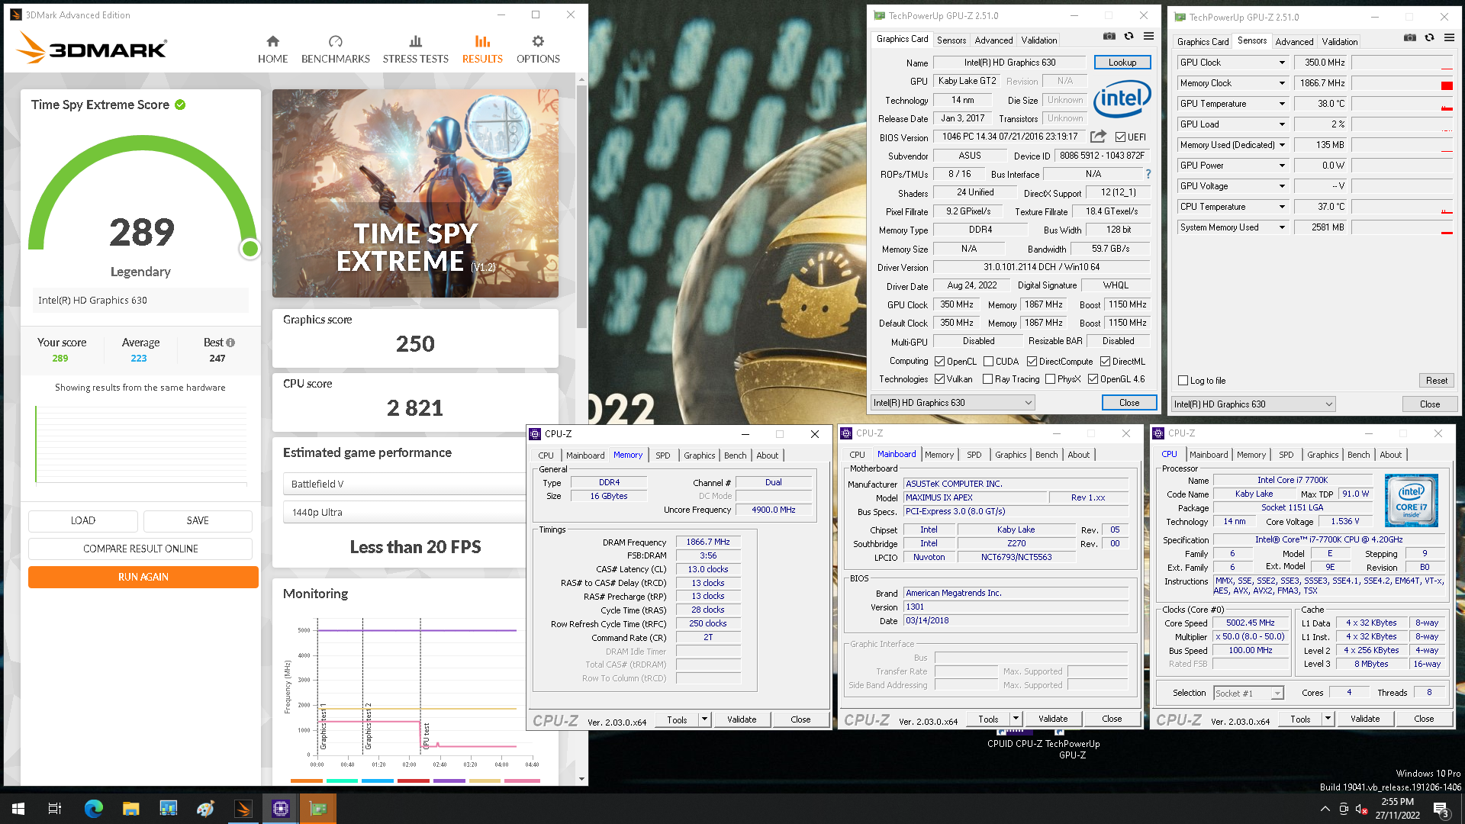Screen dimensions: 1465x824
Task: Open the 3DMark Results tab
Action: pos(482,49)
